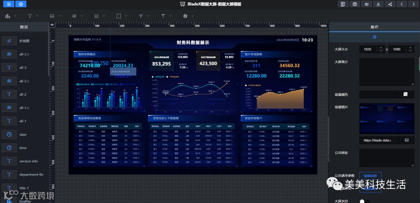Click the image picker icon beside background URL
This screenshot has width=420, height=203.
pos(407,140)
